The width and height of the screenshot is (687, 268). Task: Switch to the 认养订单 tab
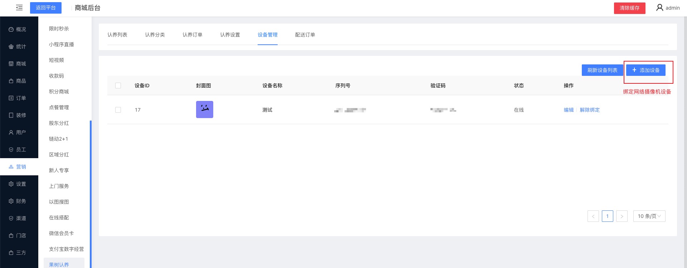[x=193, y=35]
